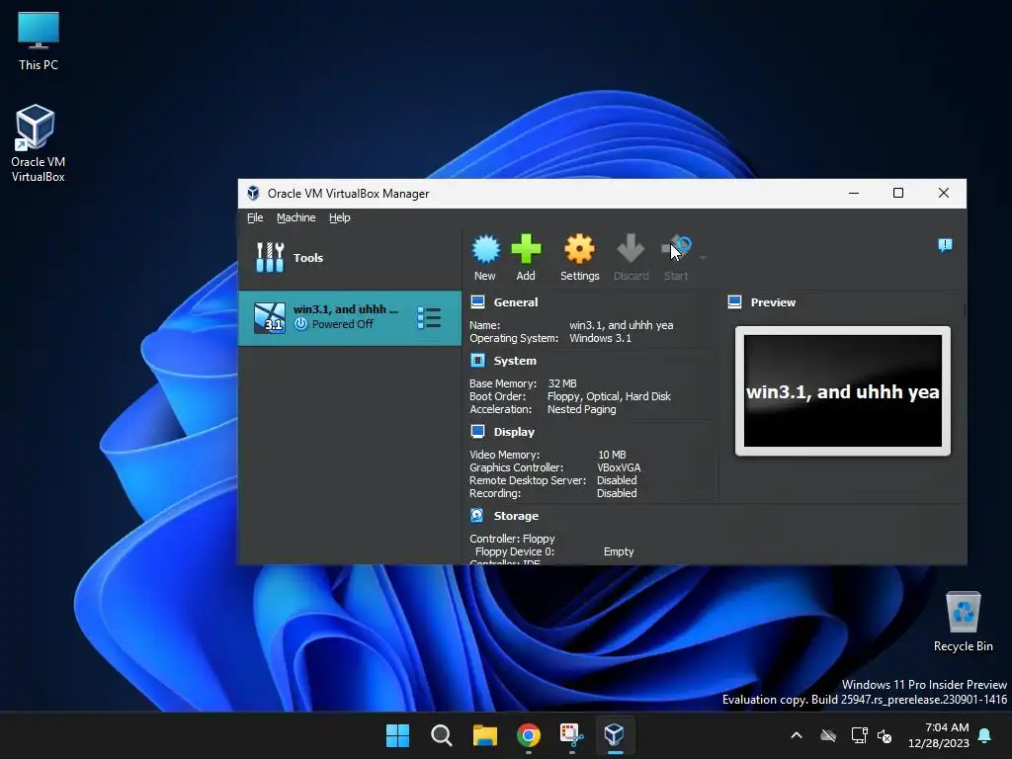
Task: Click the Display section monitor icon
Action: coord(477,431)
